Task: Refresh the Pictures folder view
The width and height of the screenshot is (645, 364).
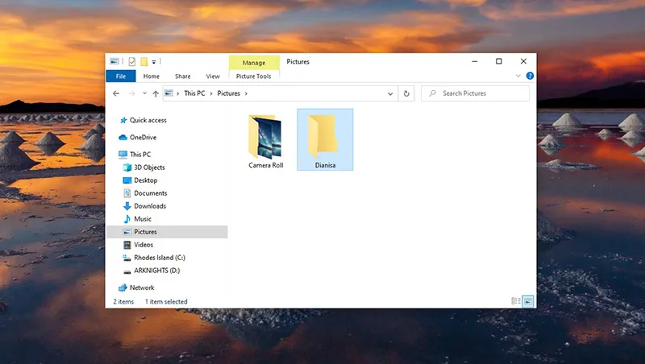Action: 406,93
